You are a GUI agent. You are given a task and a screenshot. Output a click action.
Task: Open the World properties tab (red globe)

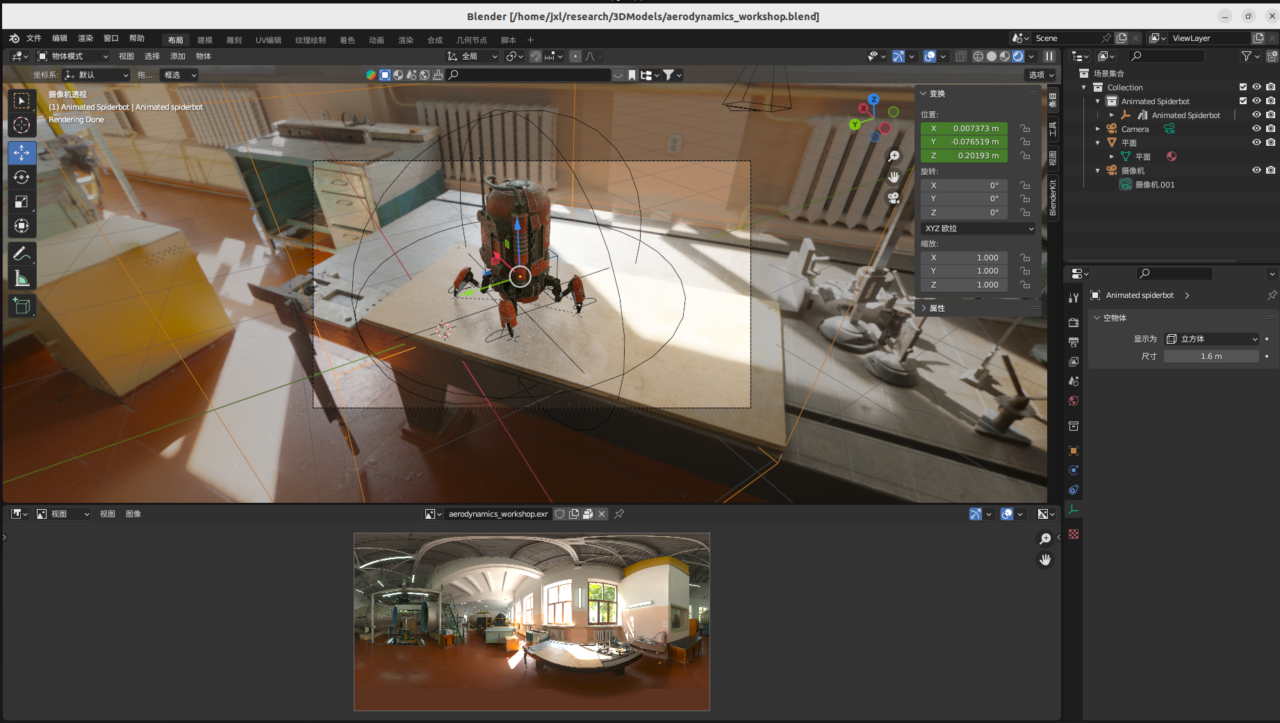pyautogui.click(x=1074, y=401)
